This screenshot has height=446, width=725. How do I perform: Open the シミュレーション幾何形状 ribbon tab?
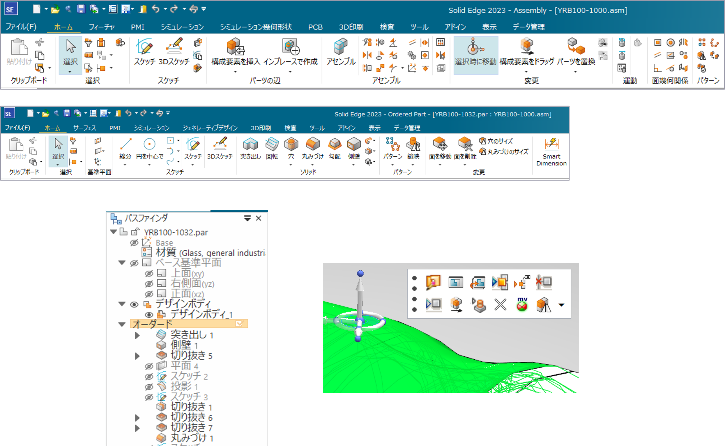pyautogui.click(x=255, y=27)
